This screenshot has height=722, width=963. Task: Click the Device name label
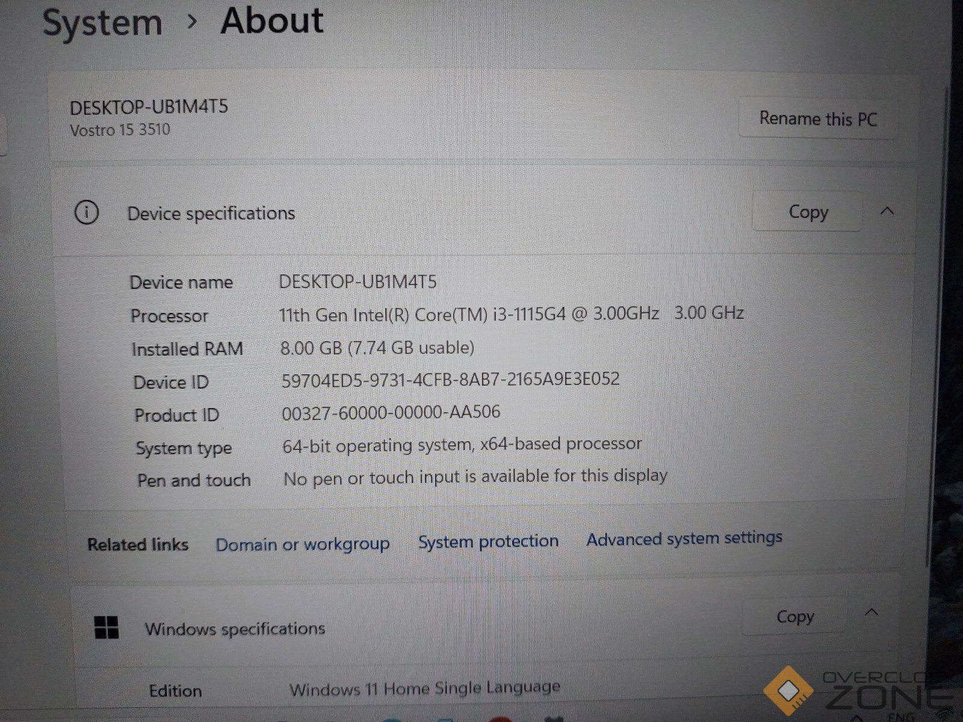[x=181, y=282]
